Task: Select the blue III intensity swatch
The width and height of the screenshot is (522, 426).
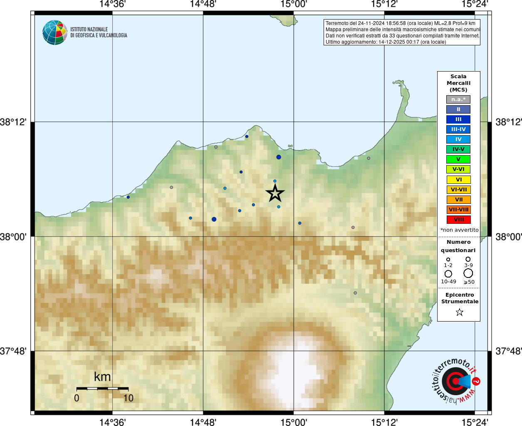Action: (x=458, y=119)
